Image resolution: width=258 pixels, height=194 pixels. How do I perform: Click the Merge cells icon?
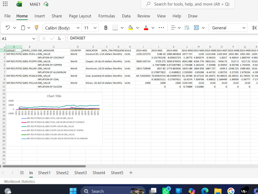point(196,28)
